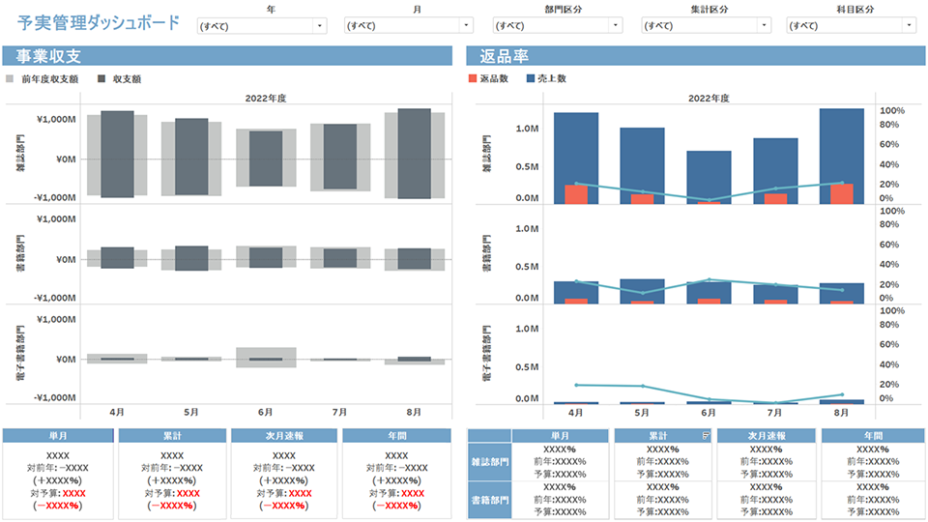Select the 単月 card header under 事業収支
The width and height of the screenshot is (928, 522).
(57, 436)
